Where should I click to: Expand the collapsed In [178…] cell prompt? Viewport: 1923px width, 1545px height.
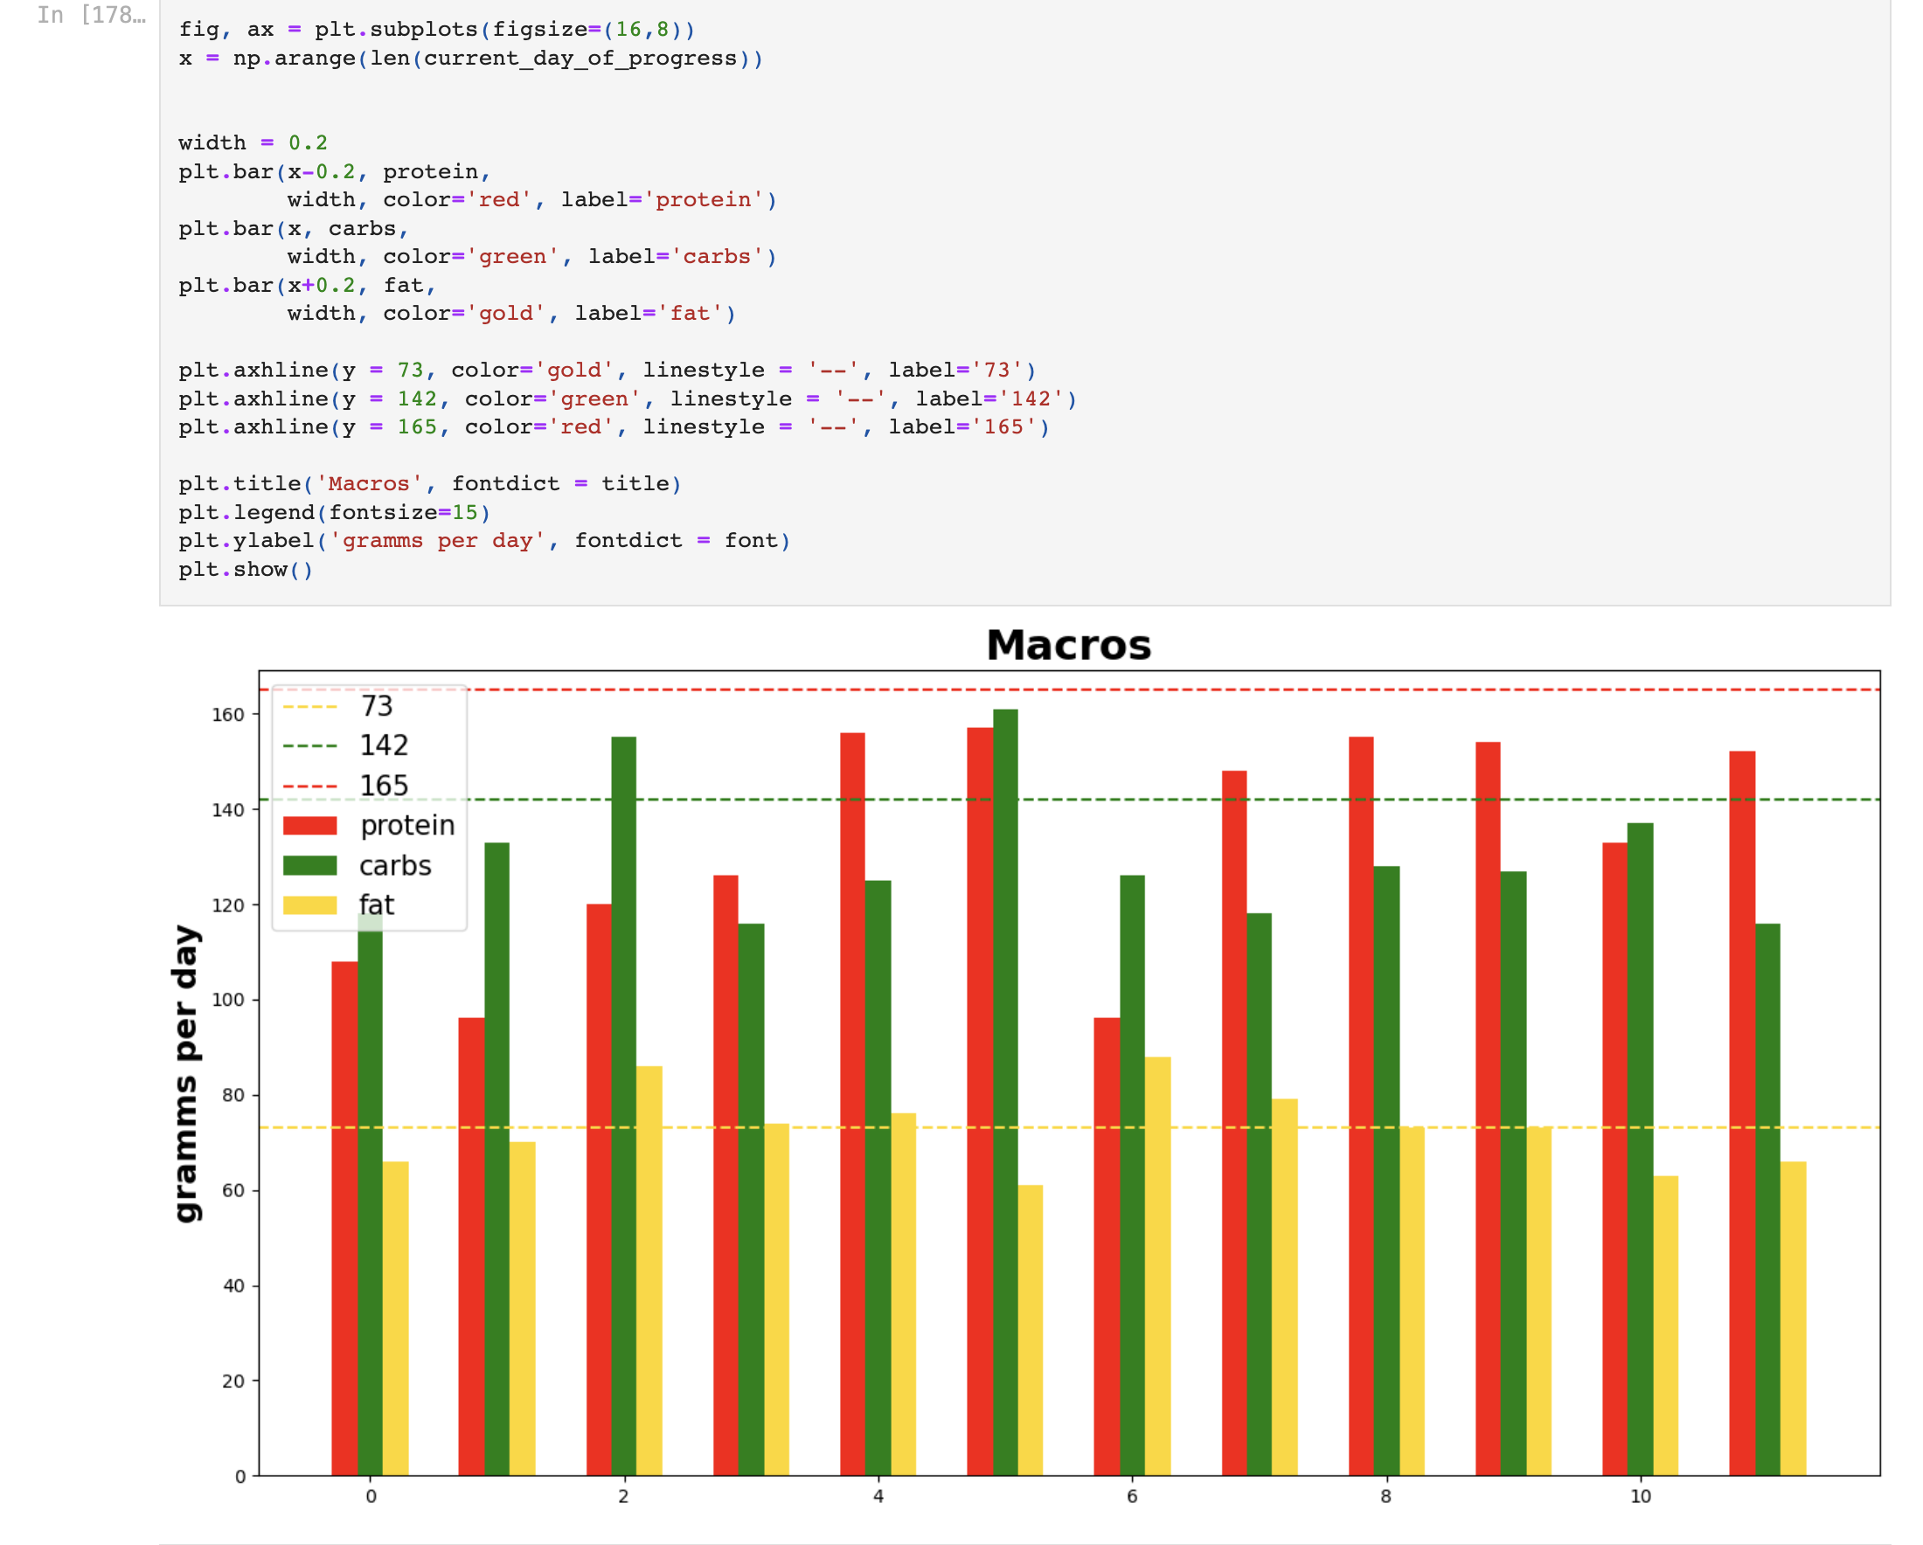(x=92, y=14)
